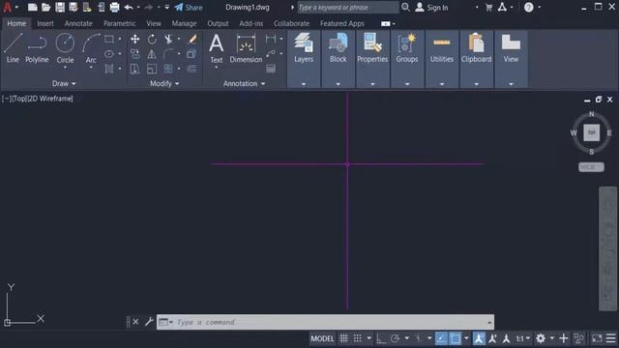Expand the Modify panel
Screen dimensions: 619x348
(x=164, y=84)
